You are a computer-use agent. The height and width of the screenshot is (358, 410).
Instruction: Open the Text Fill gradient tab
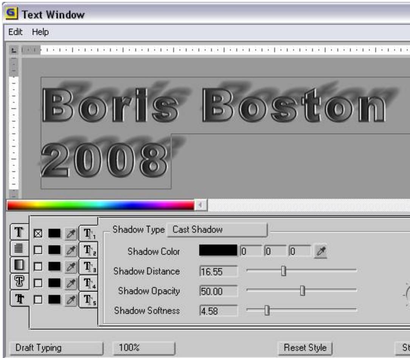click(19, 265)
